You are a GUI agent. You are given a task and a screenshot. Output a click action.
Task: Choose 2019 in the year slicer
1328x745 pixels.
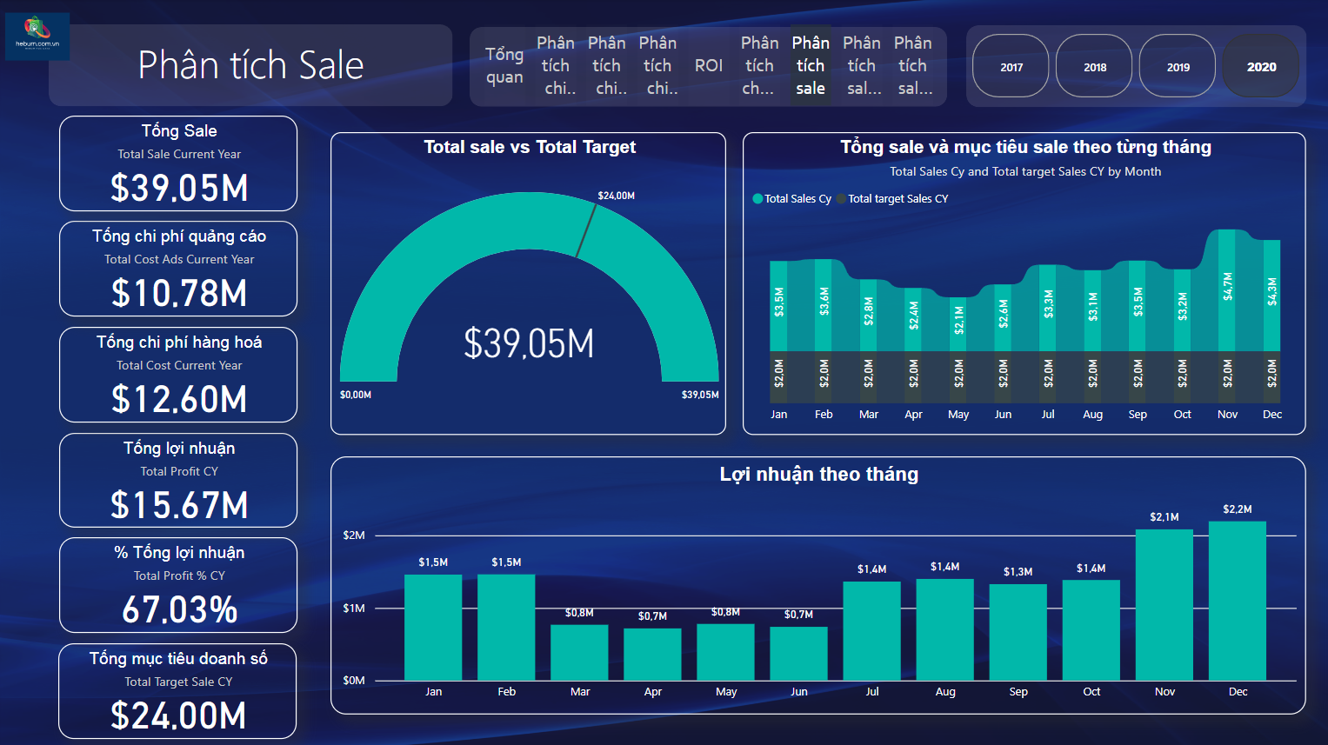tap(1178, 66)
